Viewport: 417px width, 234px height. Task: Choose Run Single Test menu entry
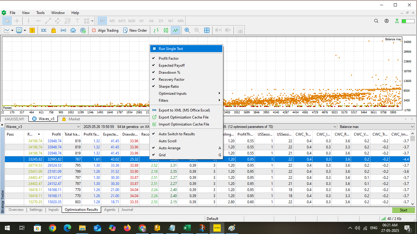(x=171, y=49)
